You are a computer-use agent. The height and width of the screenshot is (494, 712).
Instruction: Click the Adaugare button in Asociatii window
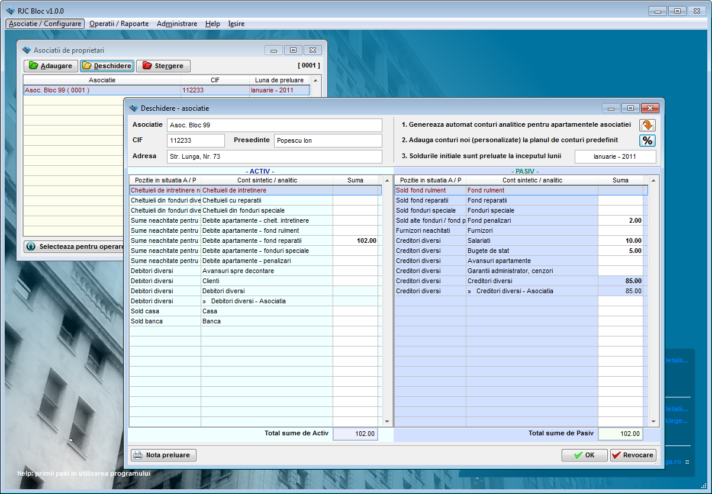click(x=51, y=66)
